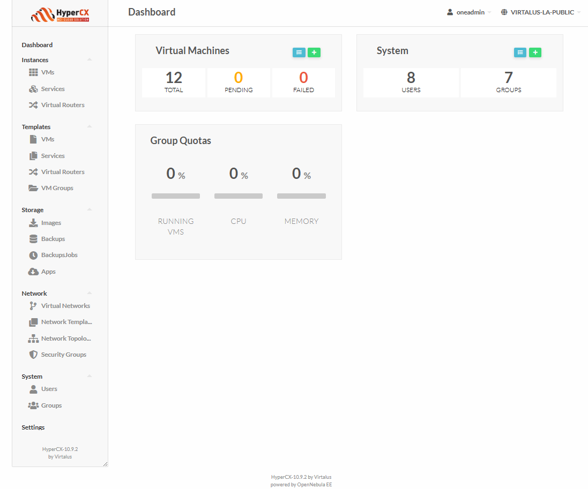Click the Security Groups shield icon
Image resolution: width=588 pixels, height=489 pixels.
tap(33, 355)
